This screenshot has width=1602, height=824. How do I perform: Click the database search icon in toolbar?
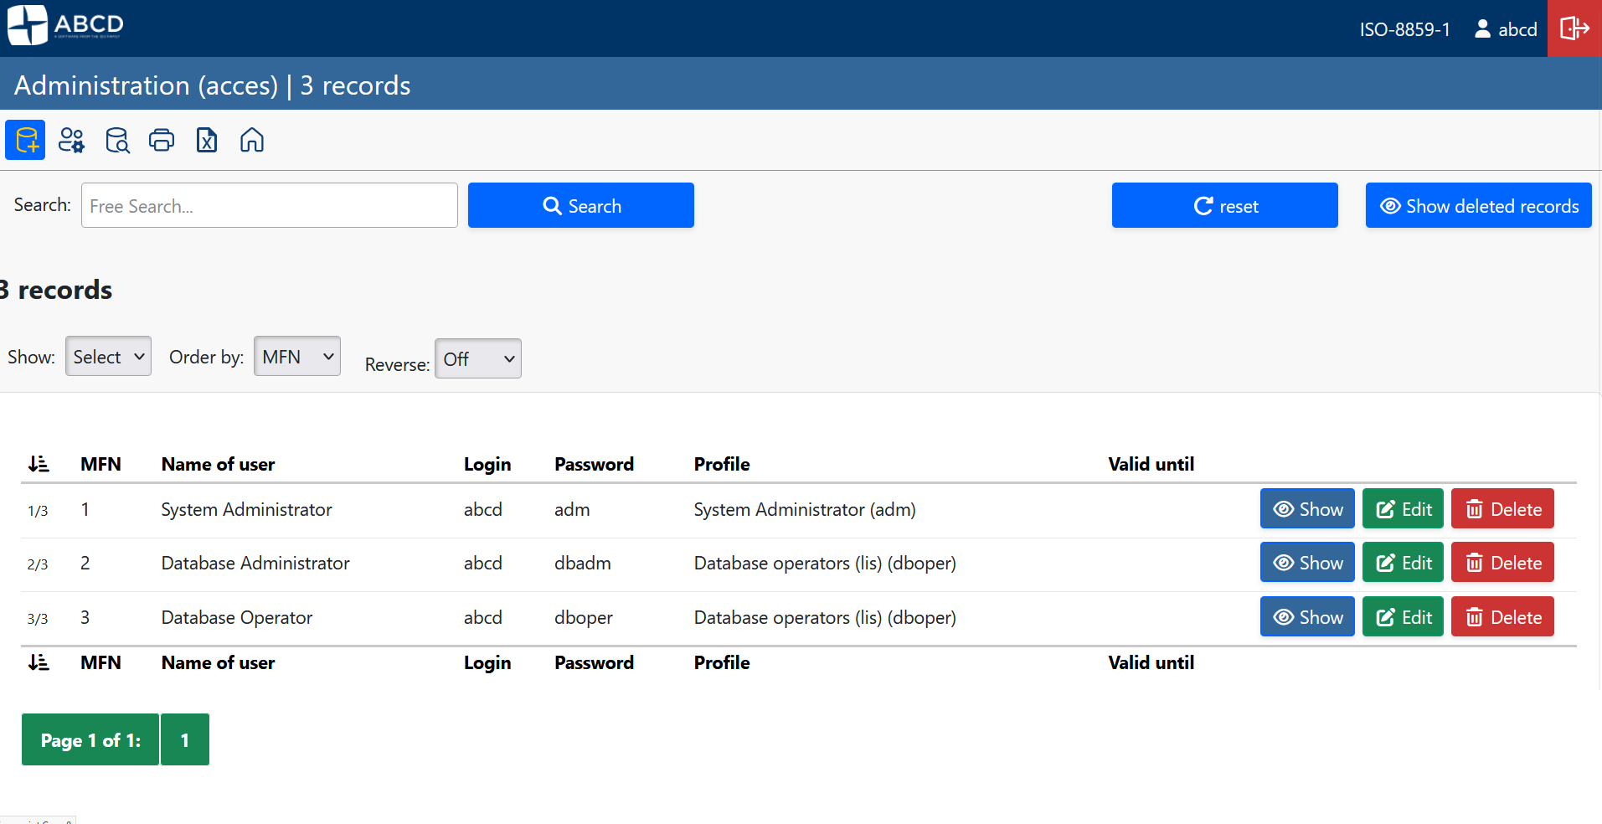point(117,140)
